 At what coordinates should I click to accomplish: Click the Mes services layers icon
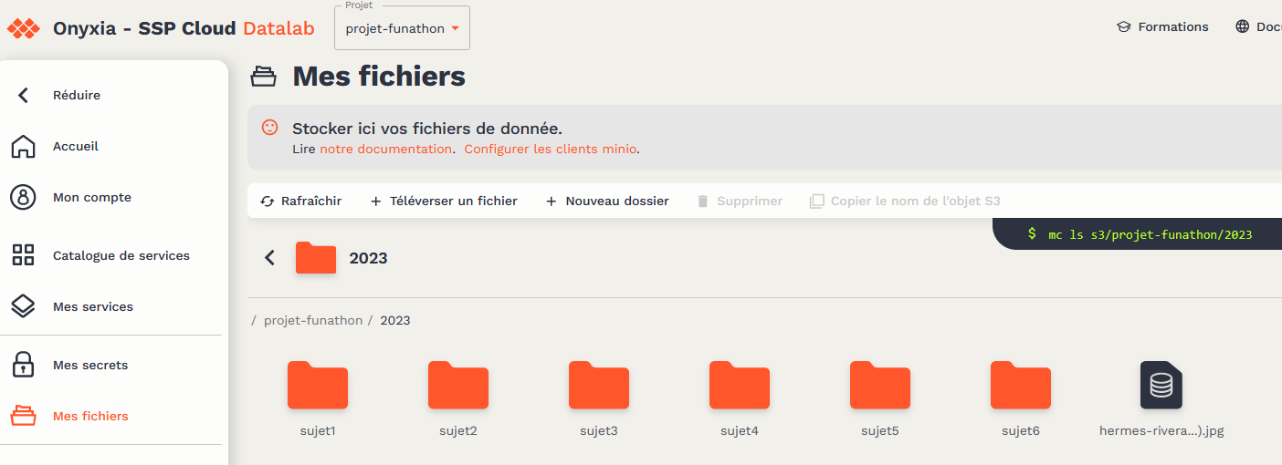[x=23, y=306]
